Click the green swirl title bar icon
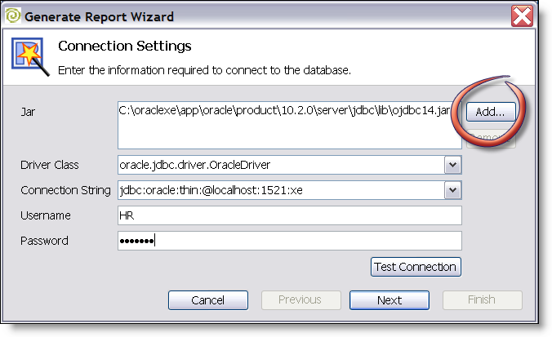Screen dimensions: 552x337 coord(13,16)
